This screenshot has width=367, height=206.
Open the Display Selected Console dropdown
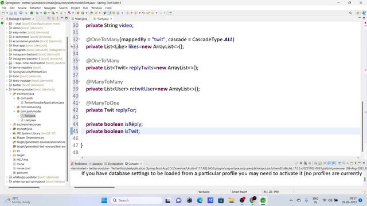pos(348,163)
